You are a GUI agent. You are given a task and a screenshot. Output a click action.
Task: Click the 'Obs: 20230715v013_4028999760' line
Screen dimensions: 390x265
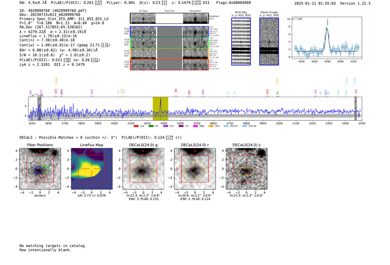click(x=50, y=15)
